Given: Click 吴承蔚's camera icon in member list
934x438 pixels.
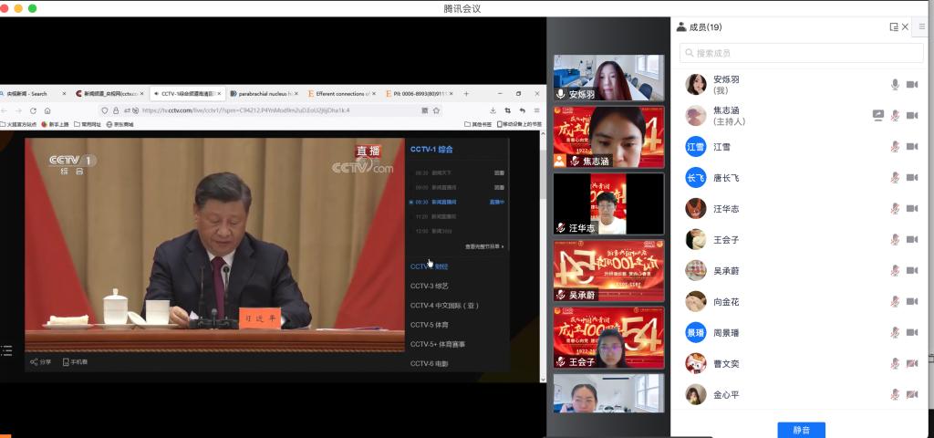Looking at the screenshot, I should tap(912, 270).
